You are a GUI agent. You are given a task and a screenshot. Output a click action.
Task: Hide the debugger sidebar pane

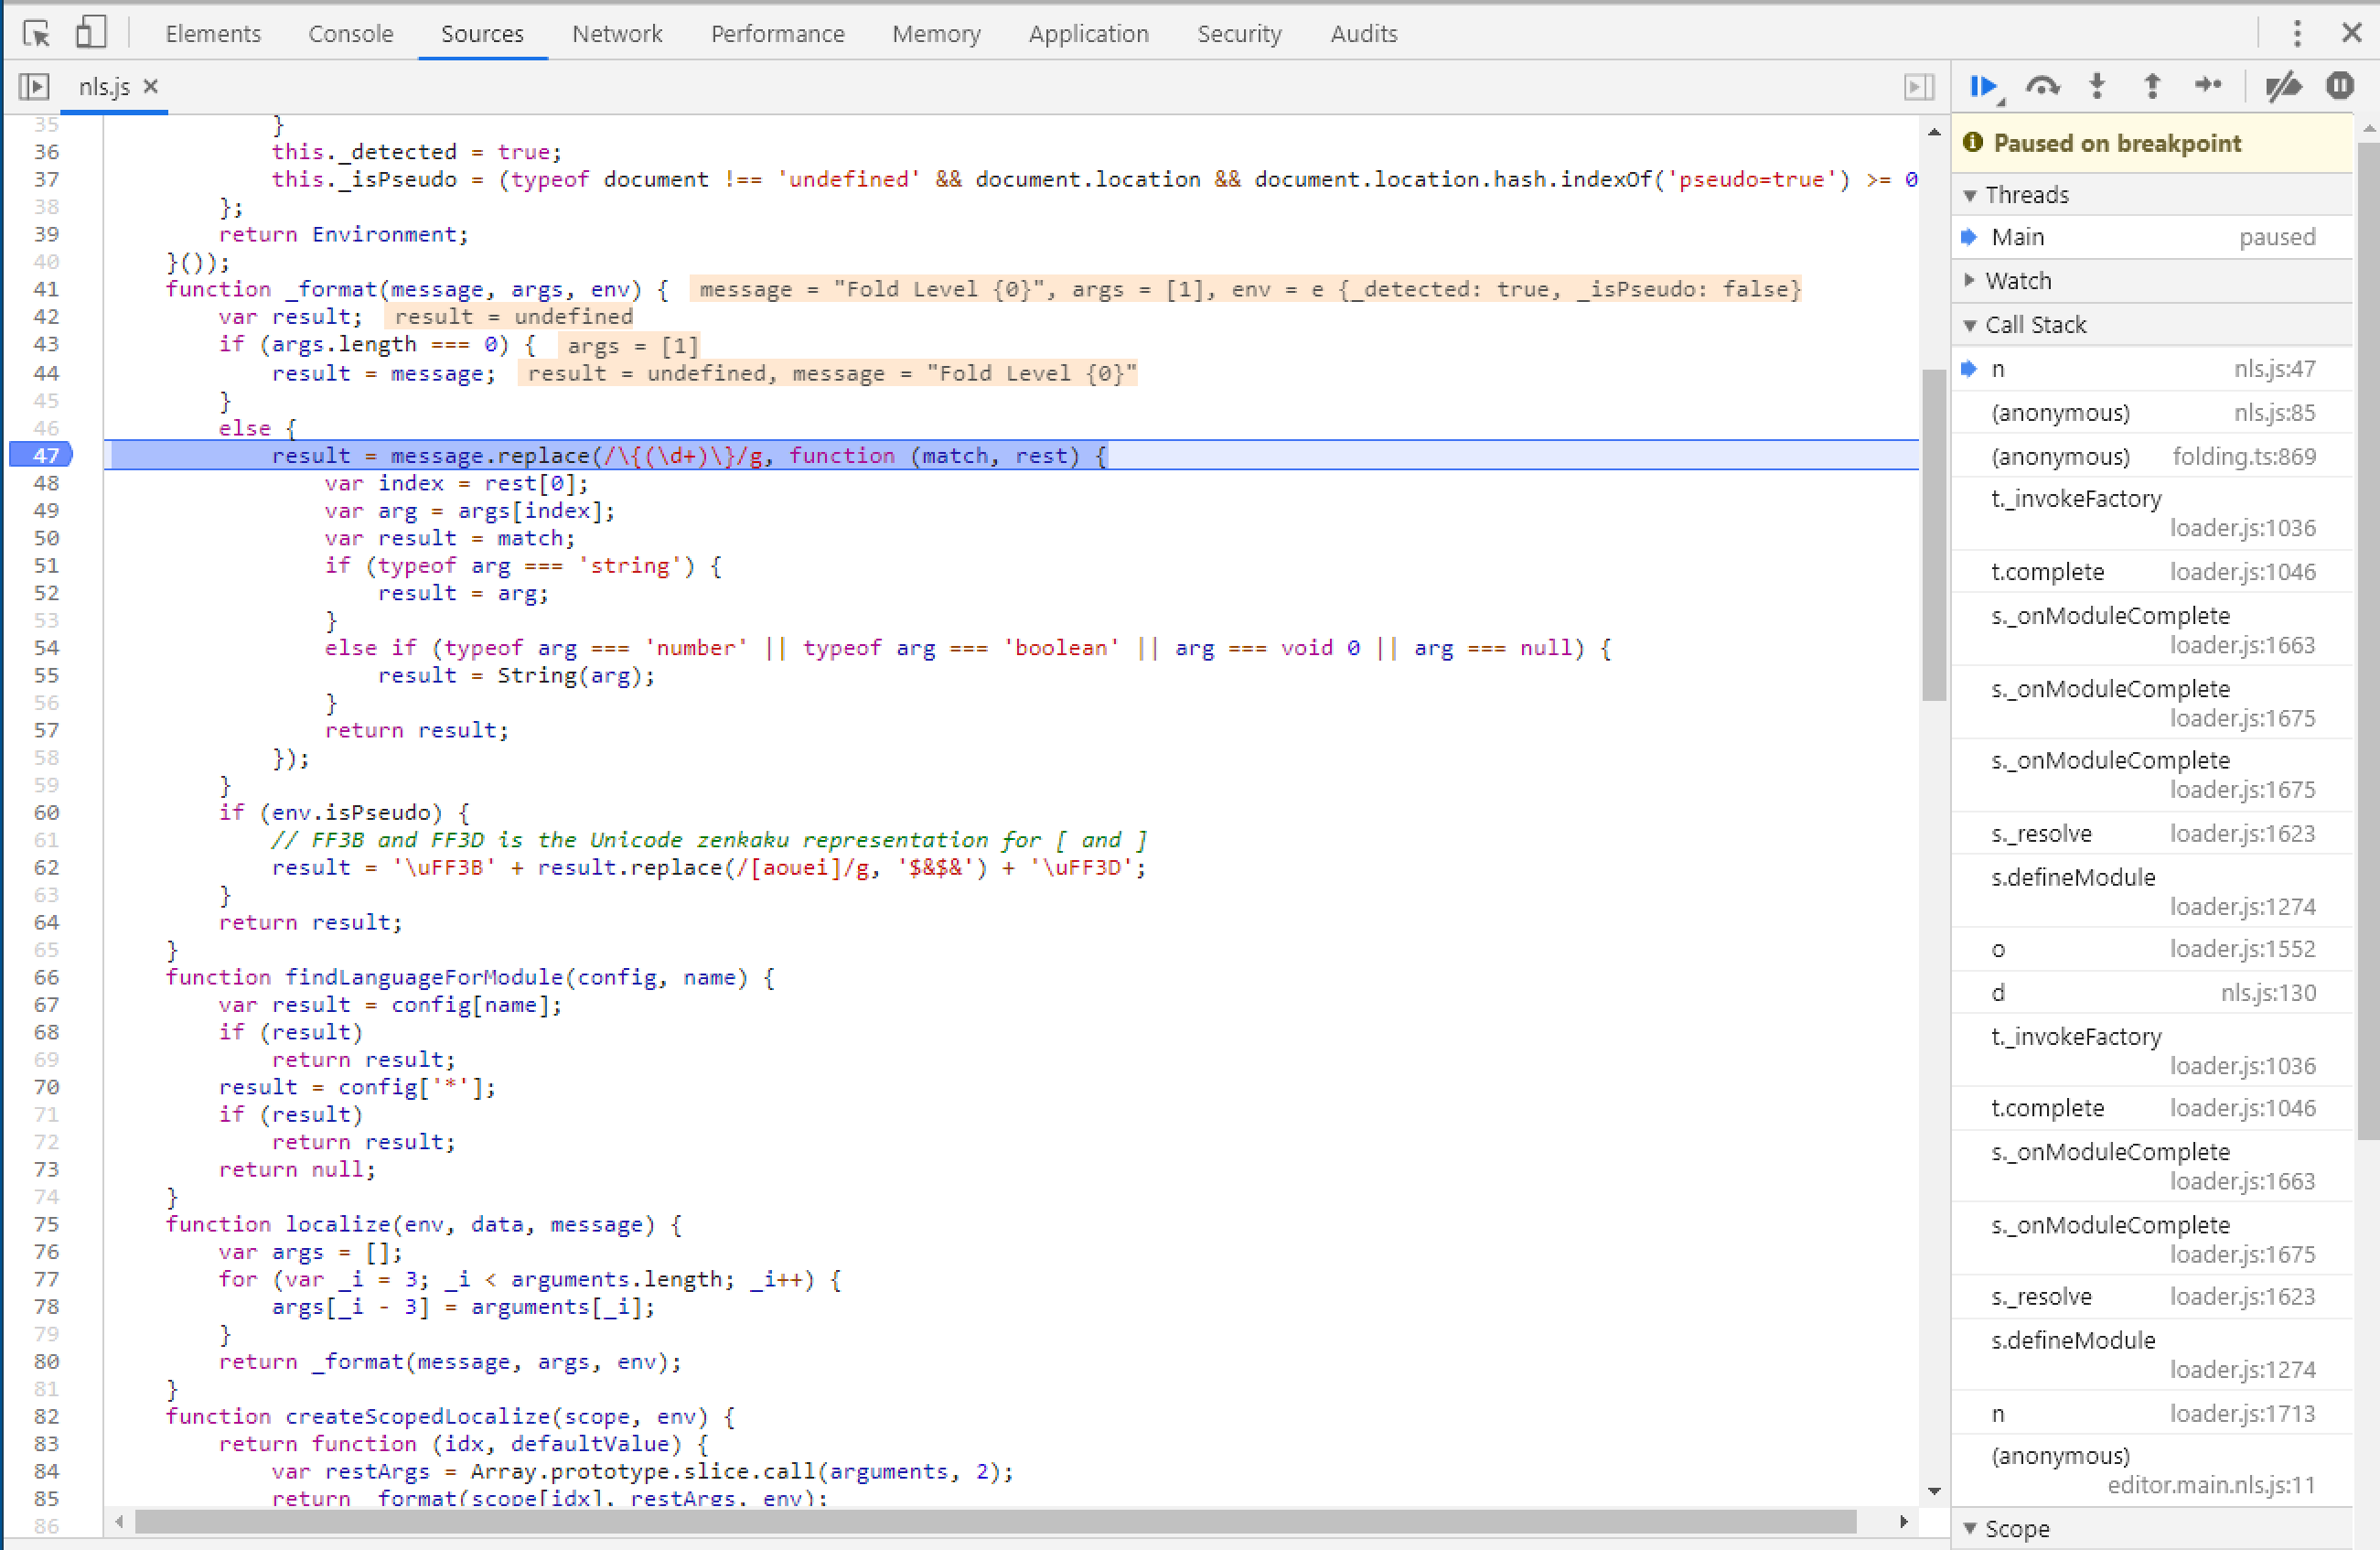pos(1918,87)
